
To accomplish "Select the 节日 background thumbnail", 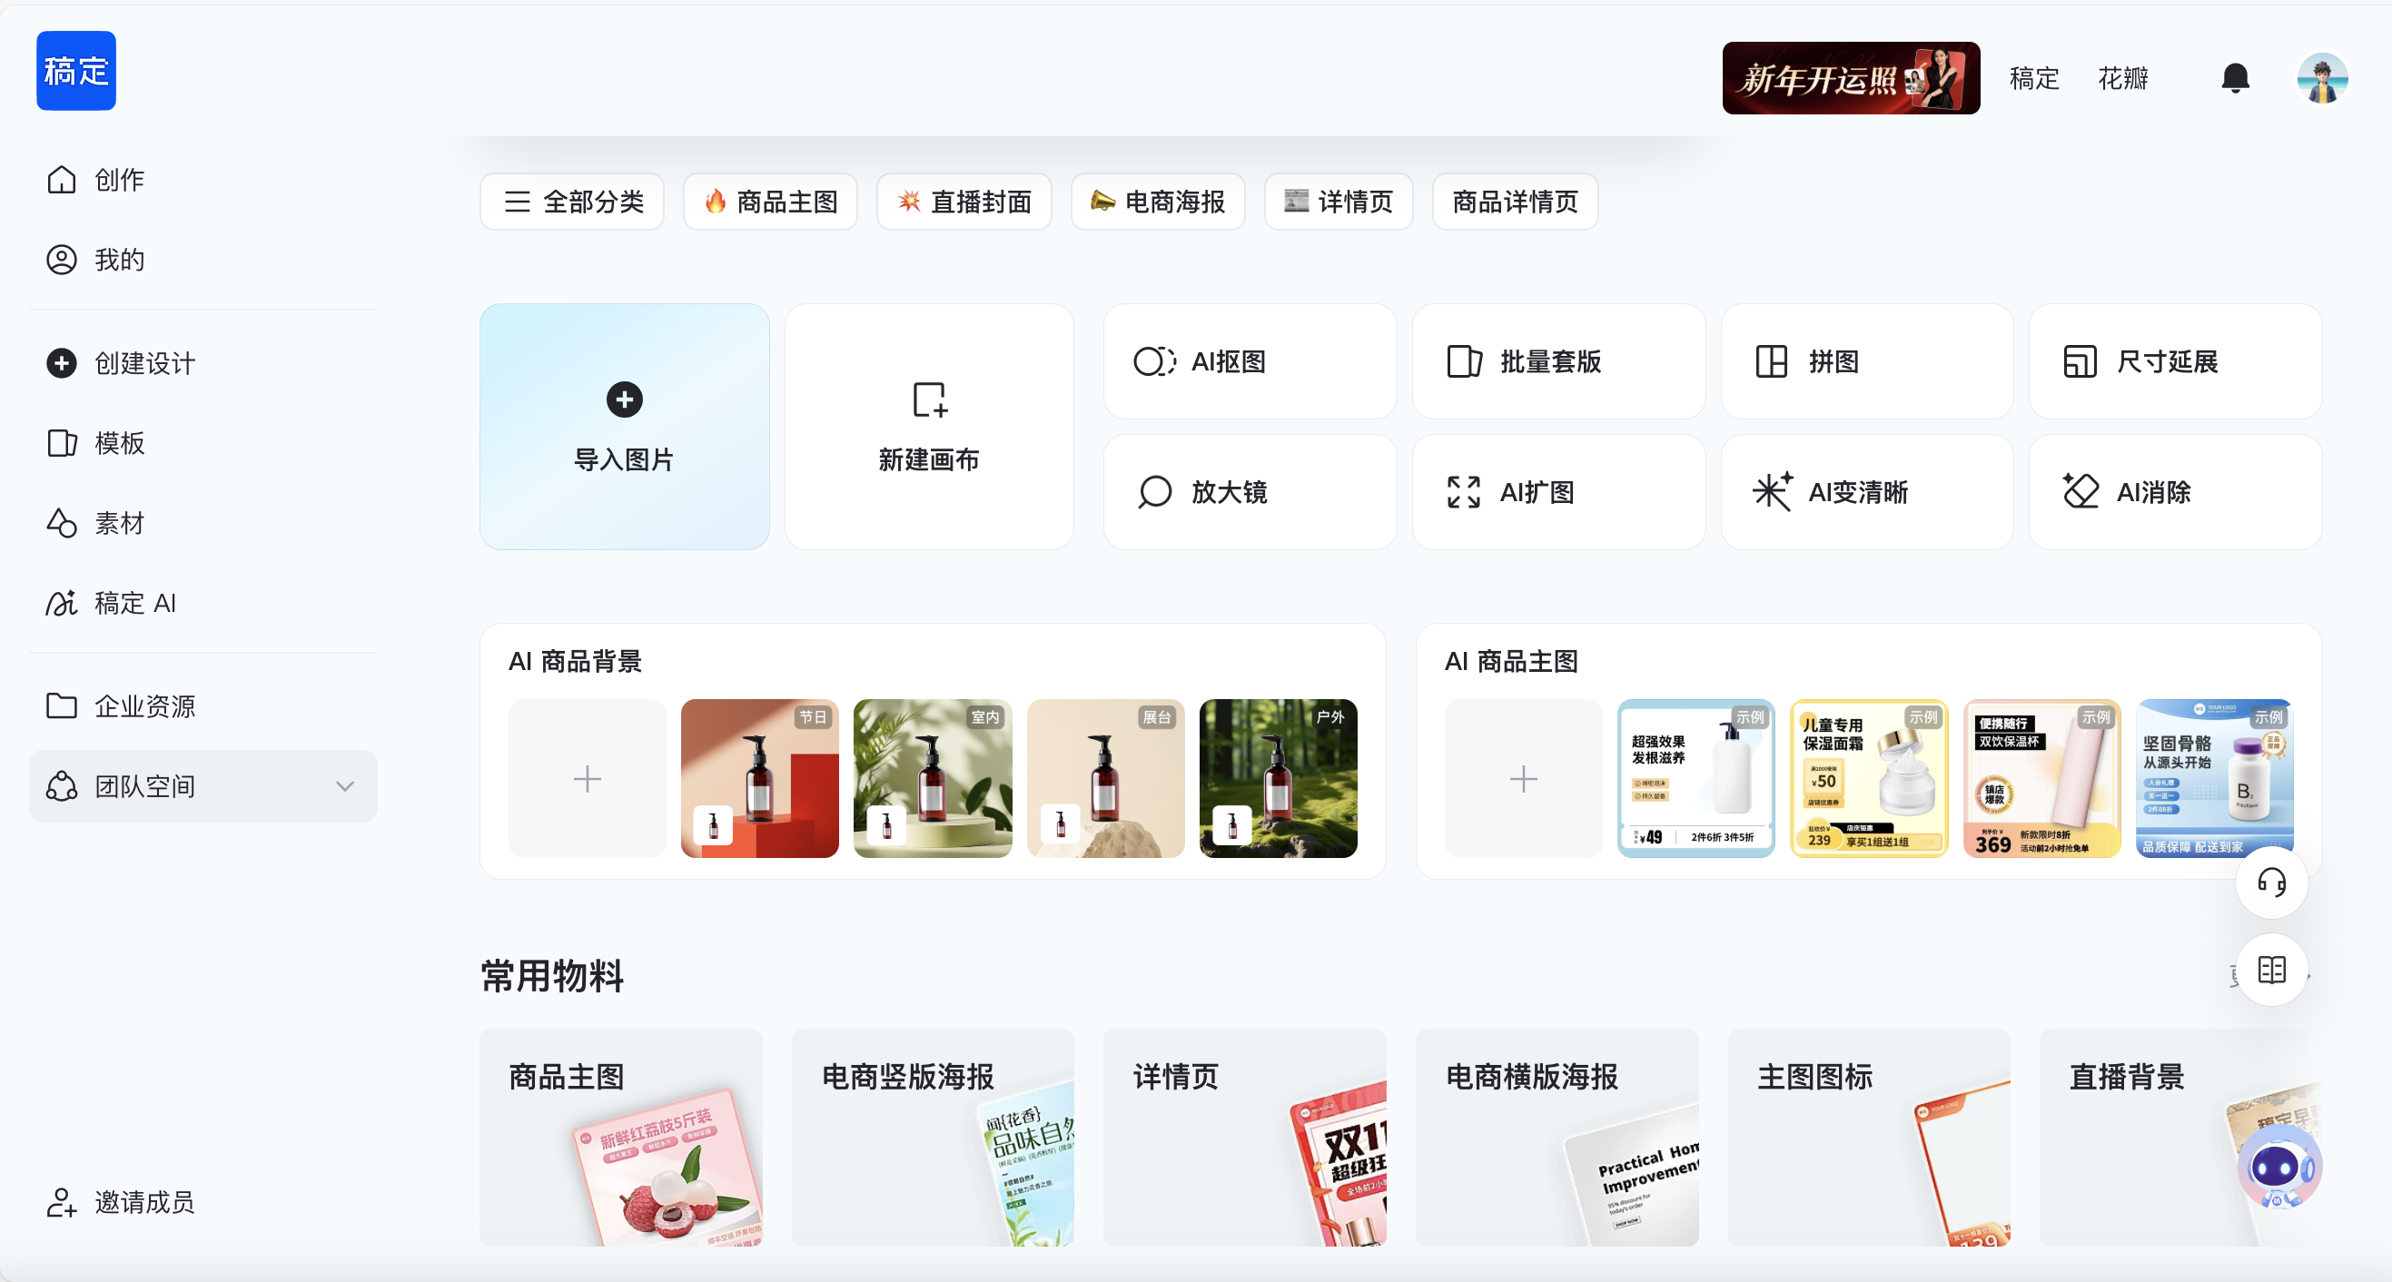I will [x=759, y=778].
